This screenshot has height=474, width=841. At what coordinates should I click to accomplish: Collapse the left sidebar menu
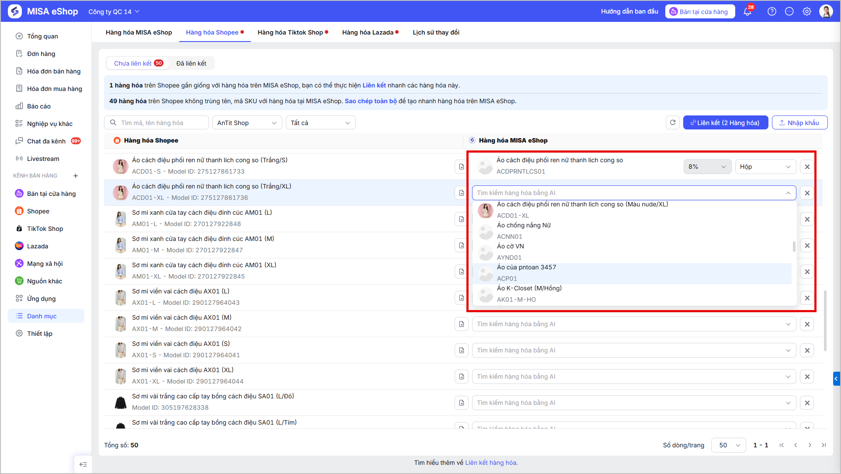pyautogui.click(x=83, y=464)
